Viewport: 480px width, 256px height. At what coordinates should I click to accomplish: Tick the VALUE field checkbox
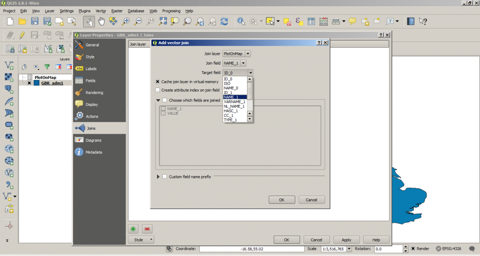point(163,113)
